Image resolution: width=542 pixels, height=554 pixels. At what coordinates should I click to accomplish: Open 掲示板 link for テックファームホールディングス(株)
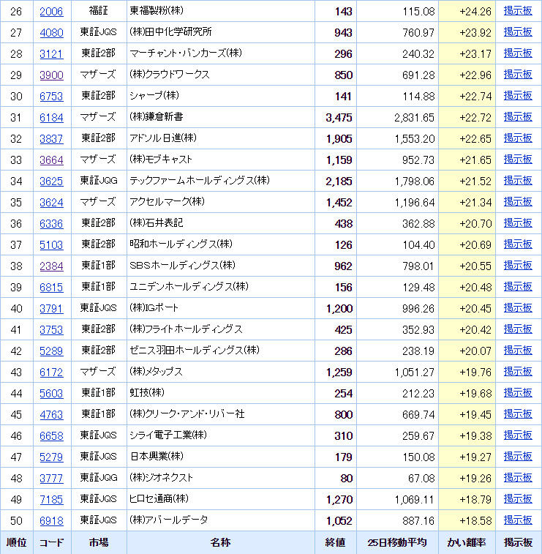click(x=518, y=181)
